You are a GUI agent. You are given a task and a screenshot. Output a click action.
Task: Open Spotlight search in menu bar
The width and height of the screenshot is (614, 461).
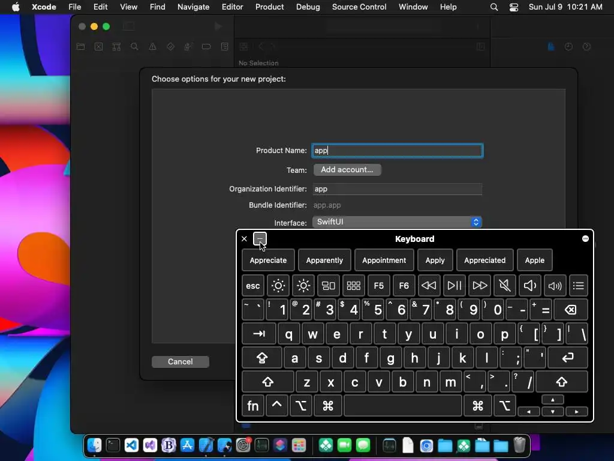[x=494, y=7]
